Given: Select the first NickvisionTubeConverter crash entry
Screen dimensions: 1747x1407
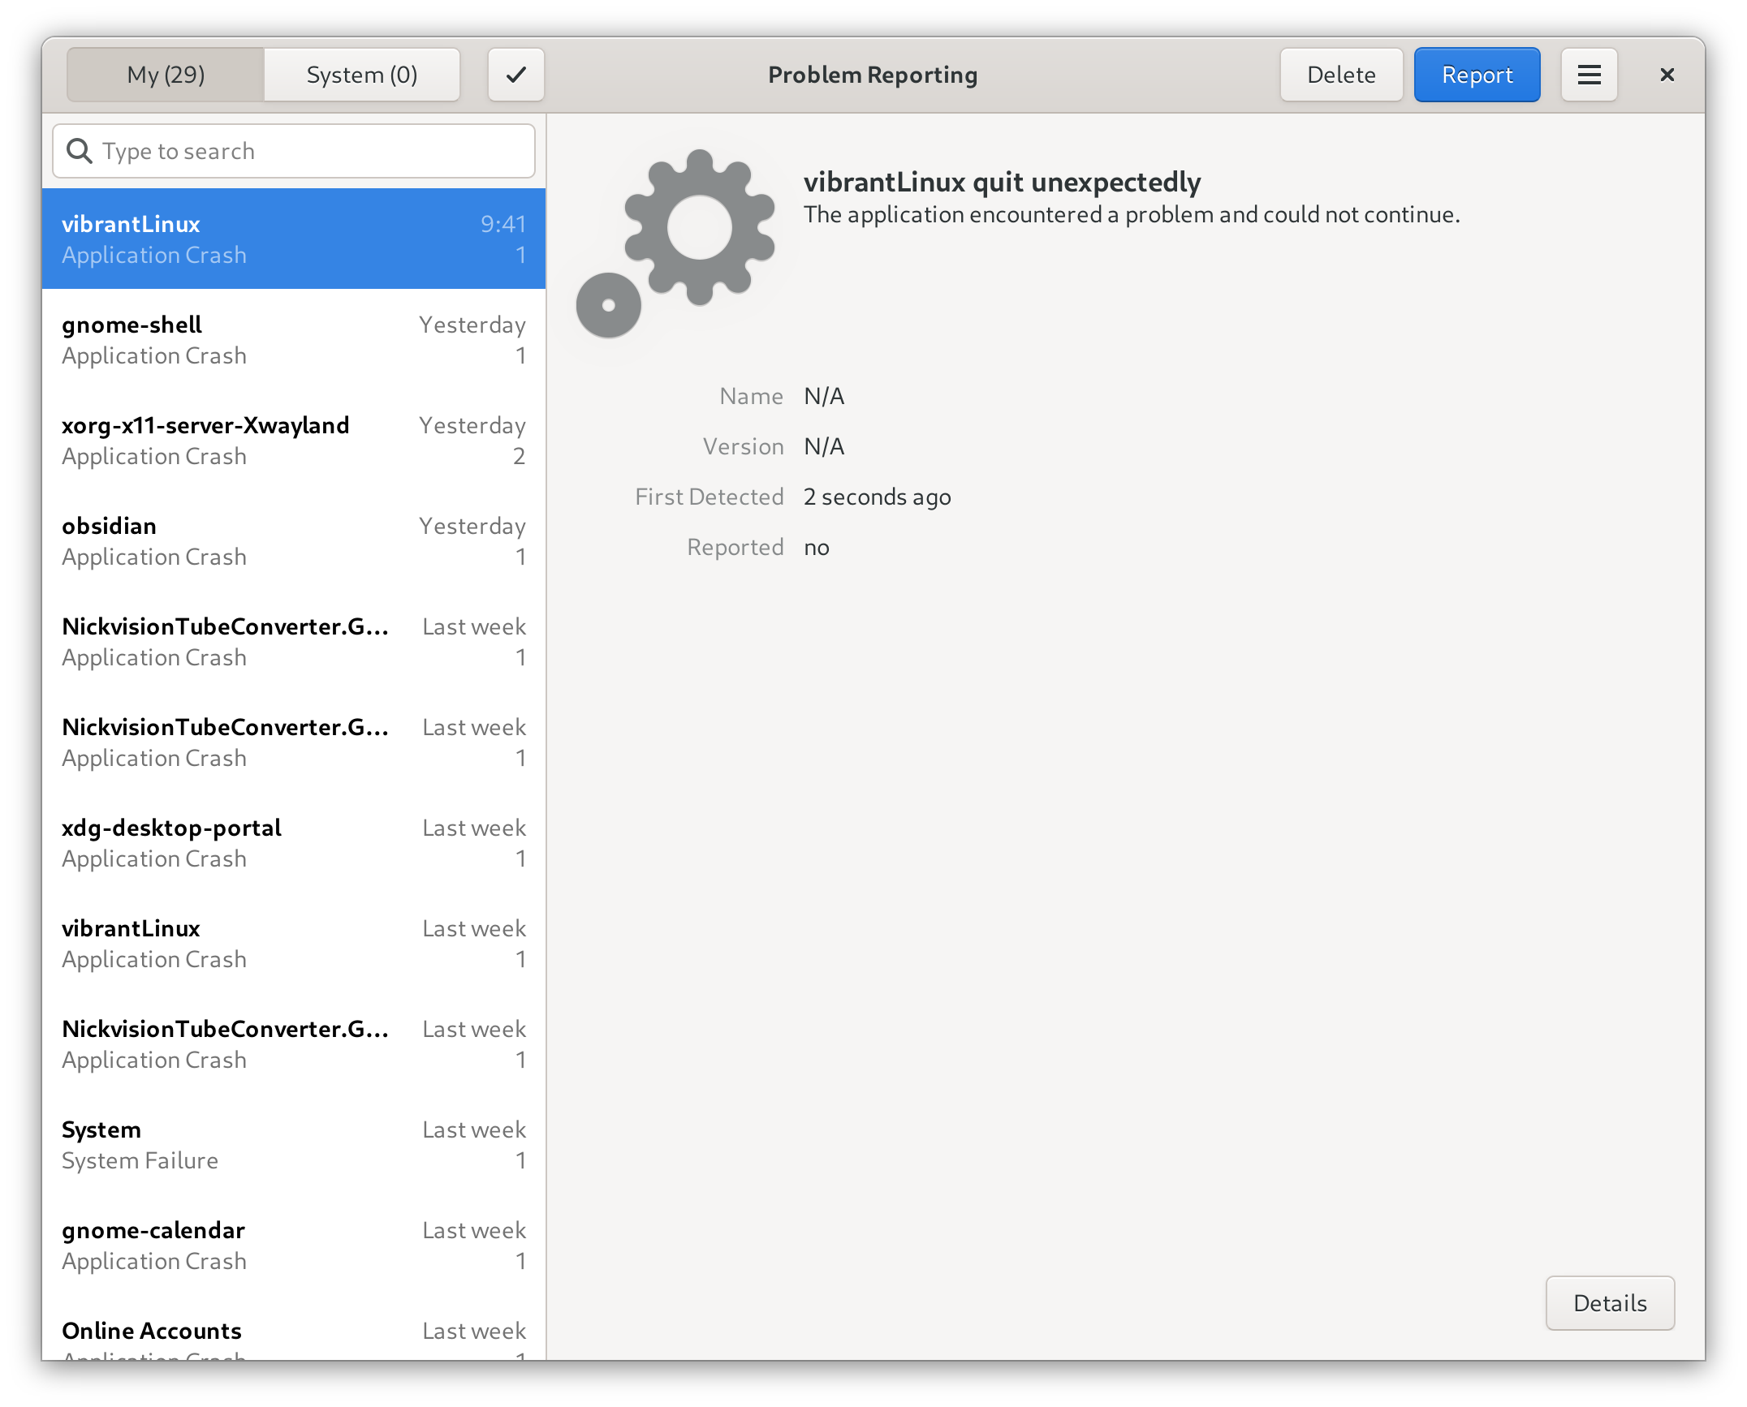Looking at the screenshot, I should point(292,640).
